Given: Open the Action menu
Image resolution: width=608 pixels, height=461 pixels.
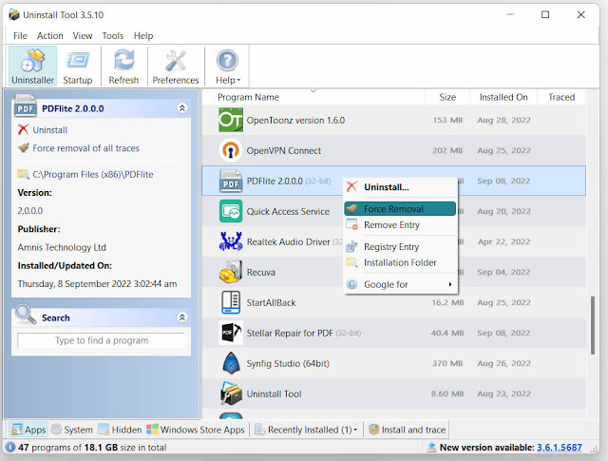Looking at the screenshot, I should click(x=50, y=36).
